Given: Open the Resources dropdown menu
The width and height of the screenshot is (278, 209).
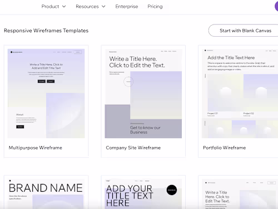Looking at the screenshot, I should 91,7.
